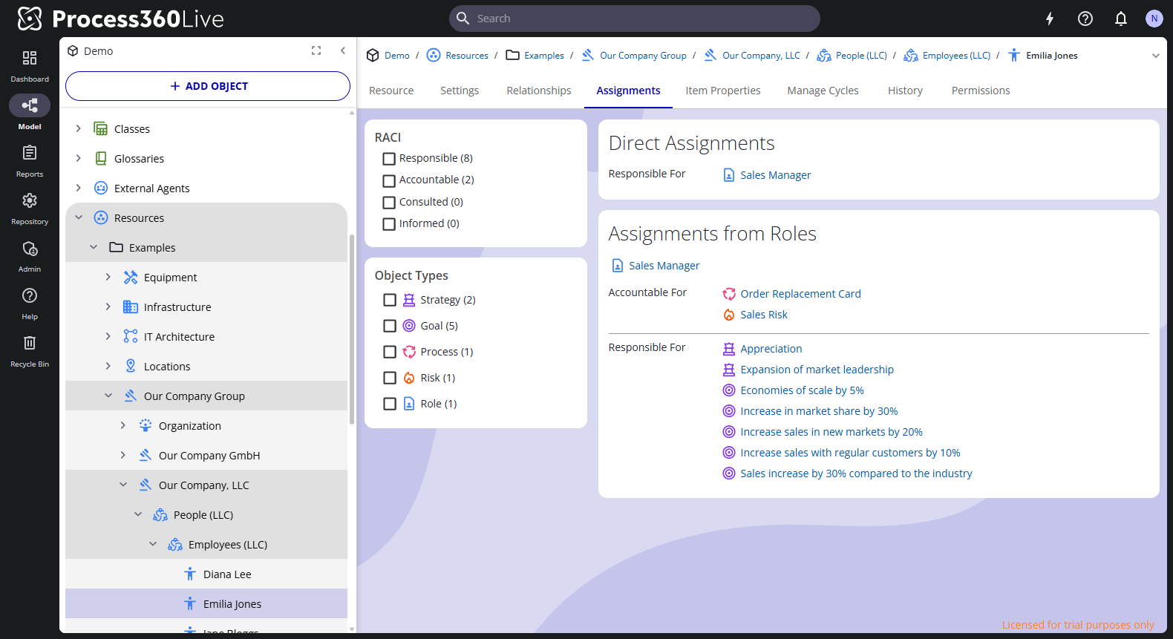Click the Locations pin icon

pos(131,366)
